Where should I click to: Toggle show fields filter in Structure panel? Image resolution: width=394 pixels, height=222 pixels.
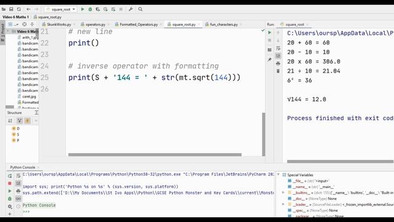(27, 121)
